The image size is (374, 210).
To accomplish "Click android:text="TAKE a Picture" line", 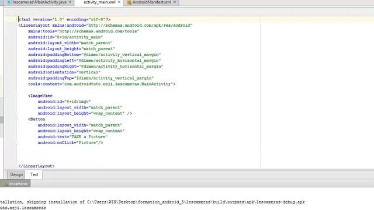I will [72, 136].
